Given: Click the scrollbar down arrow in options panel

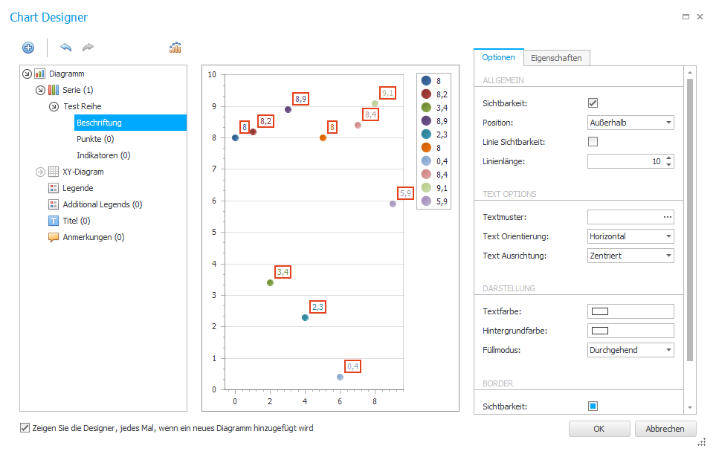Looking at the screenshot, I should pos(690,408).
